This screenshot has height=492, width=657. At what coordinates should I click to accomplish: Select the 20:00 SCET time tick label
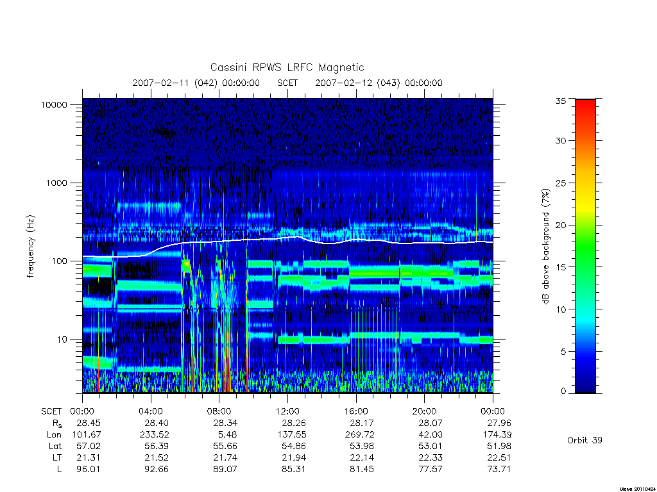pyautogui.click(x=425, y=411)
